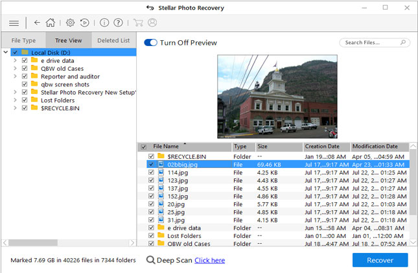Open the hamburger menu icon
Image resolution: width=418 pixels, height=273 pixels.
coord(14,23)
